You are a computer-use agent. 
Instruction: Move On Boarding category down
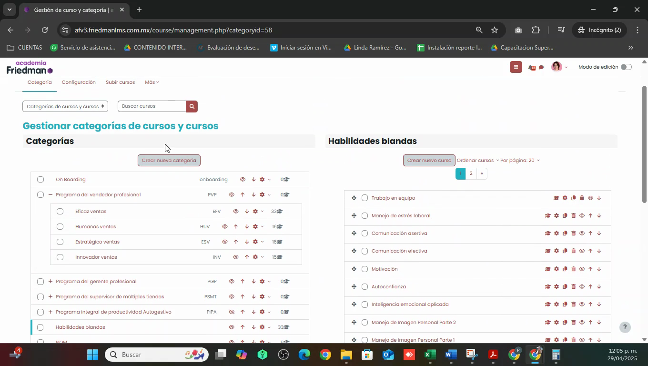[253, 180]
